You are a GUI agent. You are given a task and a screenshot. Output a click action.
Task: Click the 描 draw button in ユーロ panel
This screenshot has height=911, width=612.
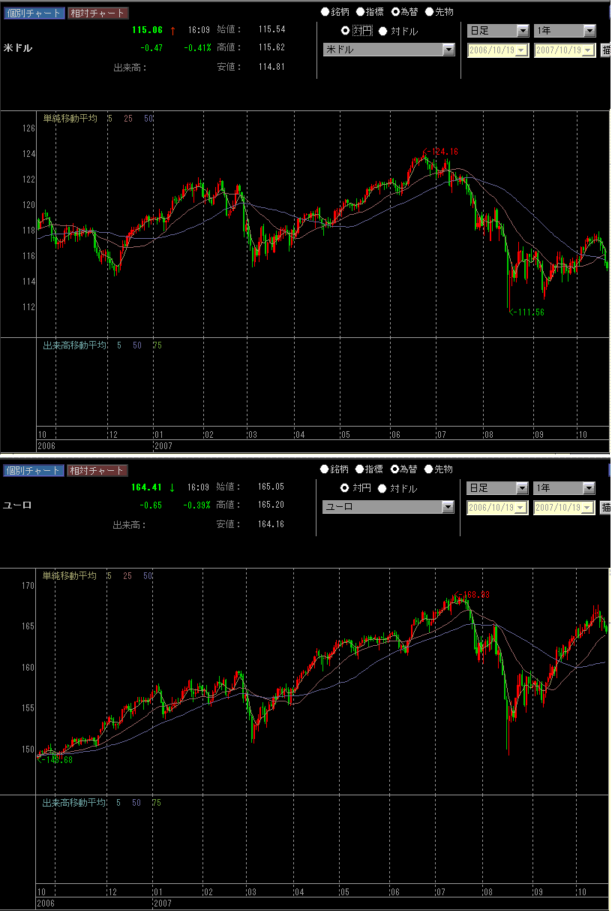point(605,508)
